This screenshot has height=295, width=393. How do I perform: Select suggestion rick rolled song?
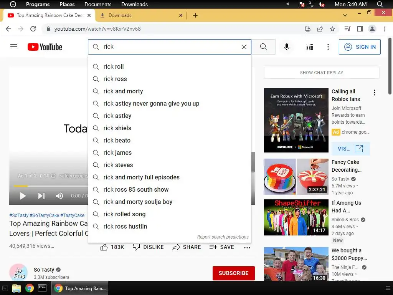coord(169,214)
